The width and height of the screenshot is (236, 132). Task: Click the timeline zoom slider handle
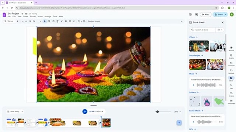coord(157,111)
